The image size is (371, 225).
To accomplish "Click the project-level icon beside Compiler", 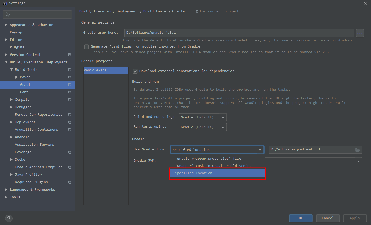I will (70, 100).
